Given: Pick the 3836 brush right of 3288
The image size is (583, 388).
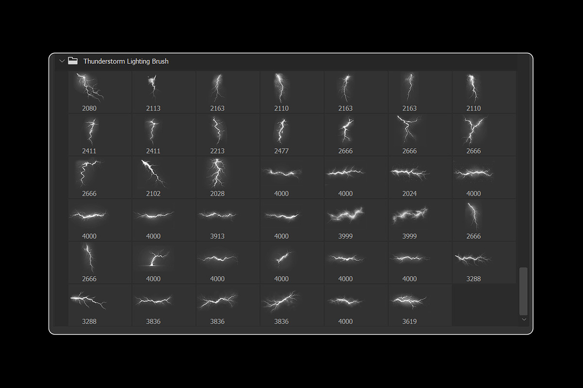Looking at the screenshot, I should [164, 306].
